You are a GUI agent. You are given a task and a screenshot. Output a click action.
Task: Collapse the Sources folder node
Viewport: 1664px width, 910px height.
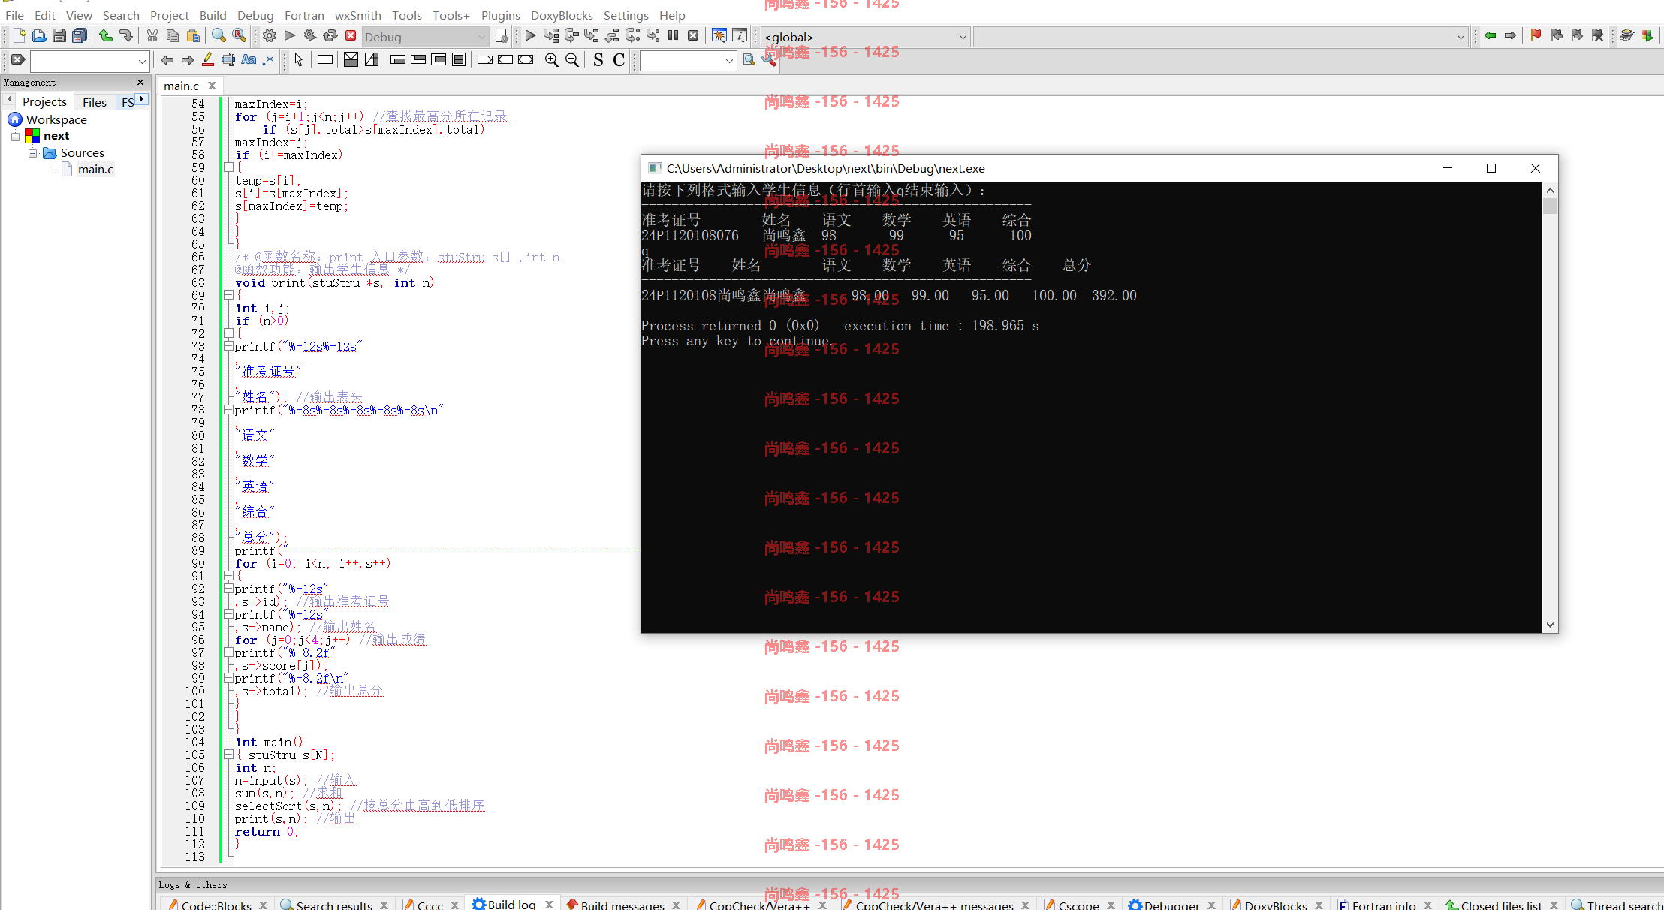pyautogui.click(x=32, y=153)
